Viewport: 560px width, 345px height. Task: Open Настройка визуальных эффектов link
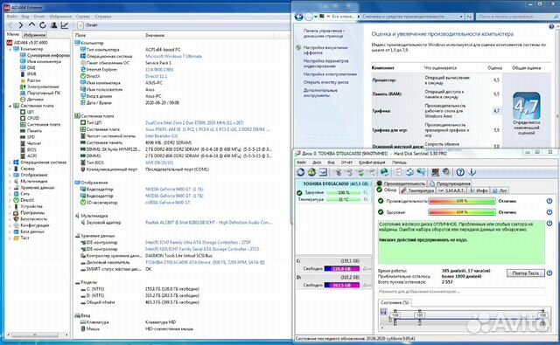[x=325, y=50]
